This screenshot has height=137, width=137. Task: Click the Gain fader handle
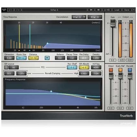tap(113, 23)
